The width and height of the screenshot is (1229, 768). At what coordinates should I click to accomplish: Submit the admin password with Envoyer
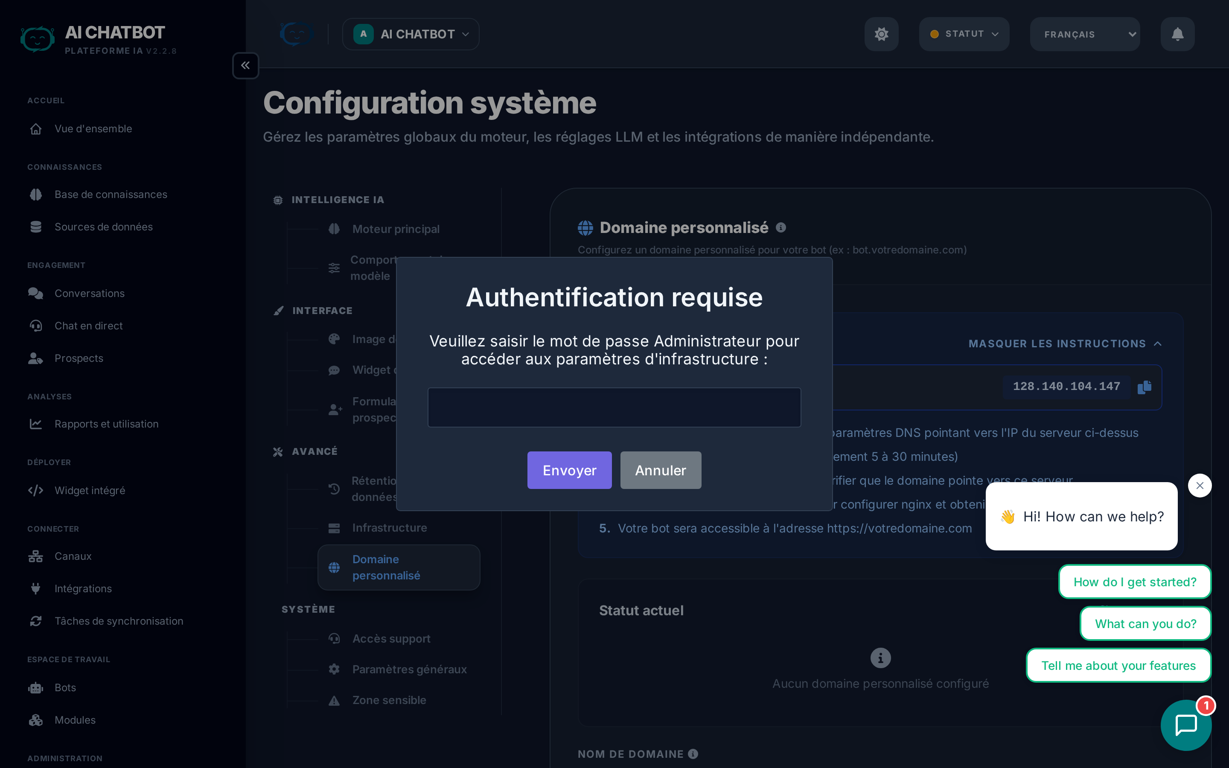pos(569,470)
